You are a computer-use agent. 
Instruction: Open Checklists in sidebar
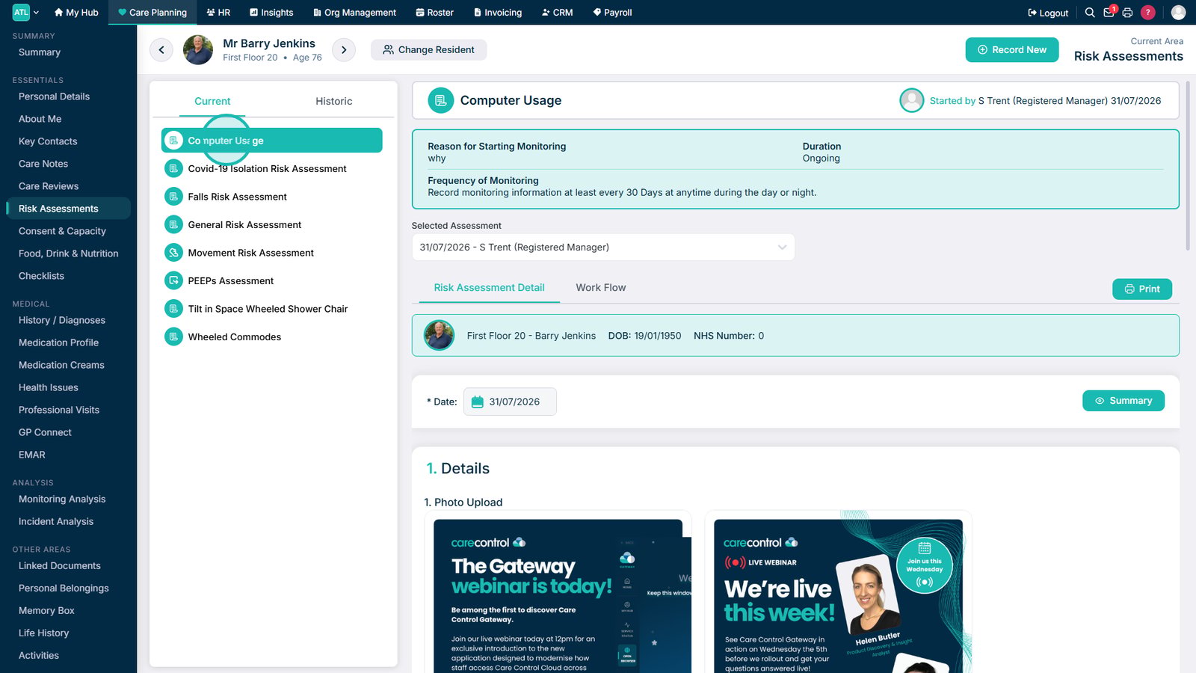tap(41, 276)
